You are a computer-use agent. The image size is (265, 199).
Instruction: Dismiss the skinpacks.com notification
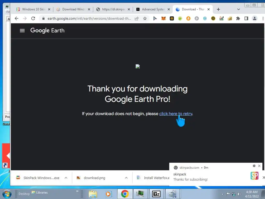point(259,166)
